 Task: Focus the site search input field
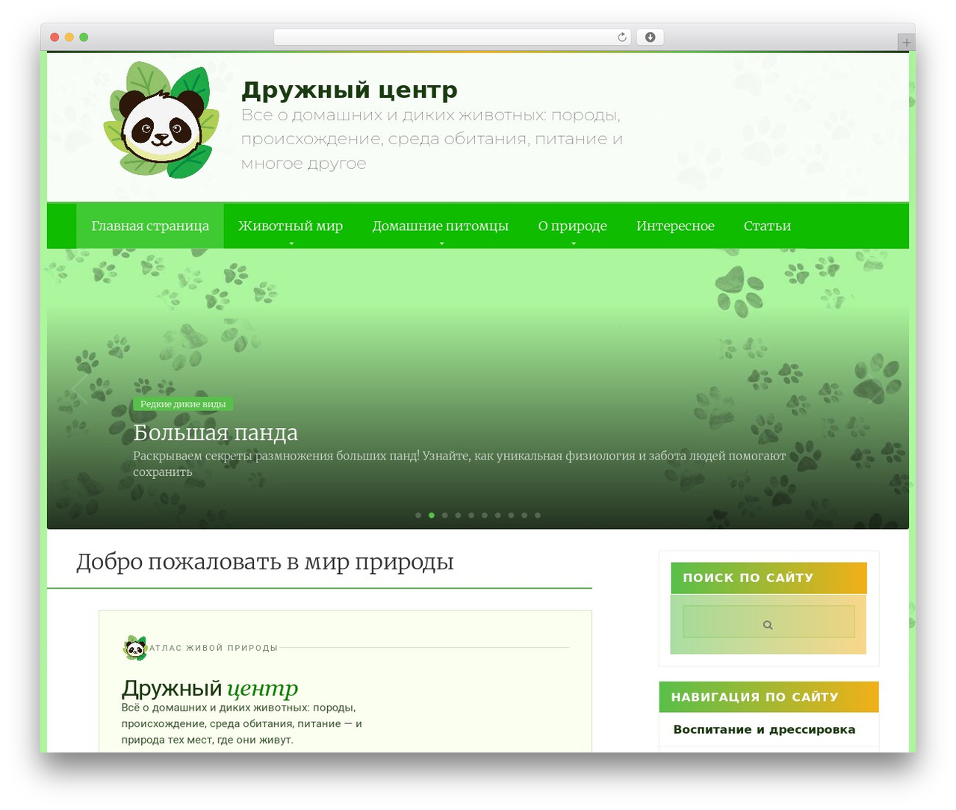pos(769,622)
